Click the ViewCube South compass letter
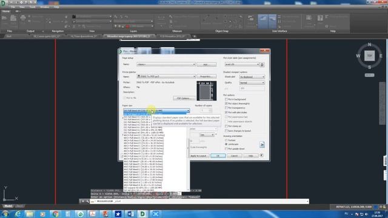The width and height of the screenshot is (388, 218). [x=369, y=67]
